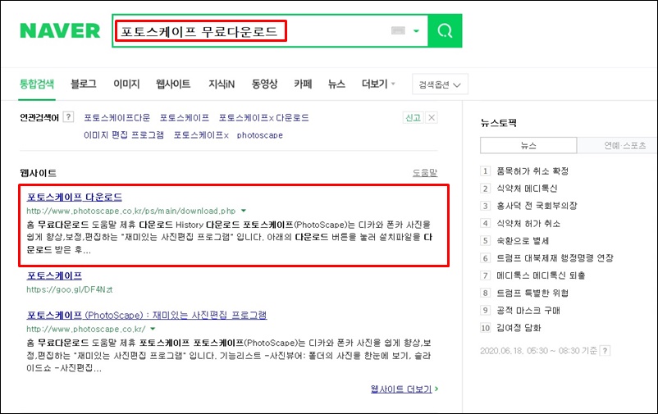
Task: Click news topic 트럼프 대북제재 행정명령 연장
Action: point(555,258)
